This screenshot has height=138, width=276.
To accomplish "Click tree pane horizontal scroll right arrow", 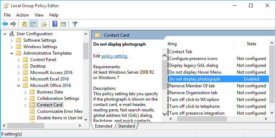I will point(80,125).
